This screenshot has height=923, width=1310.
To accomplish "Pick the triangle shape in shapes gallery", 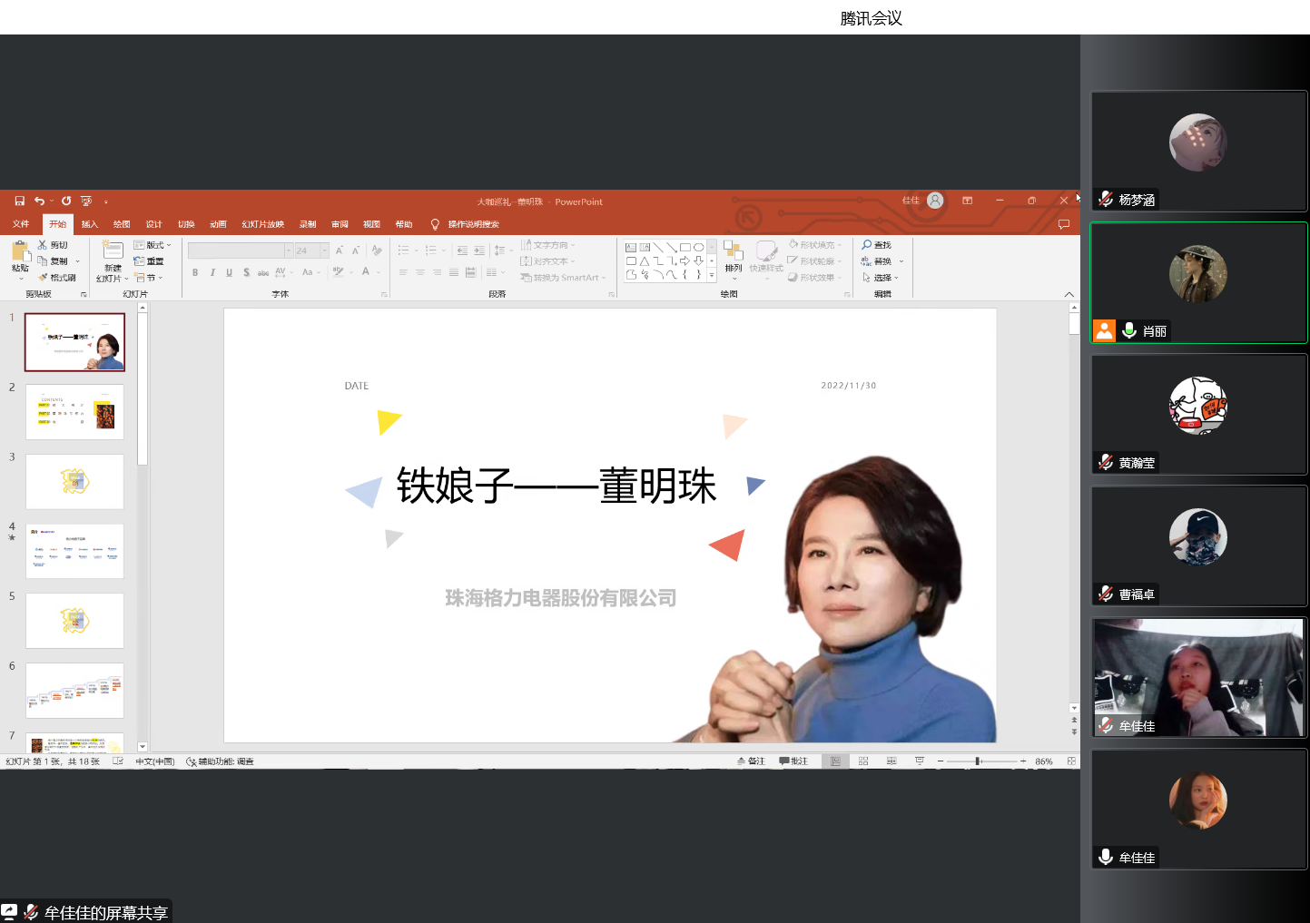I will click(x=645, y=261).
